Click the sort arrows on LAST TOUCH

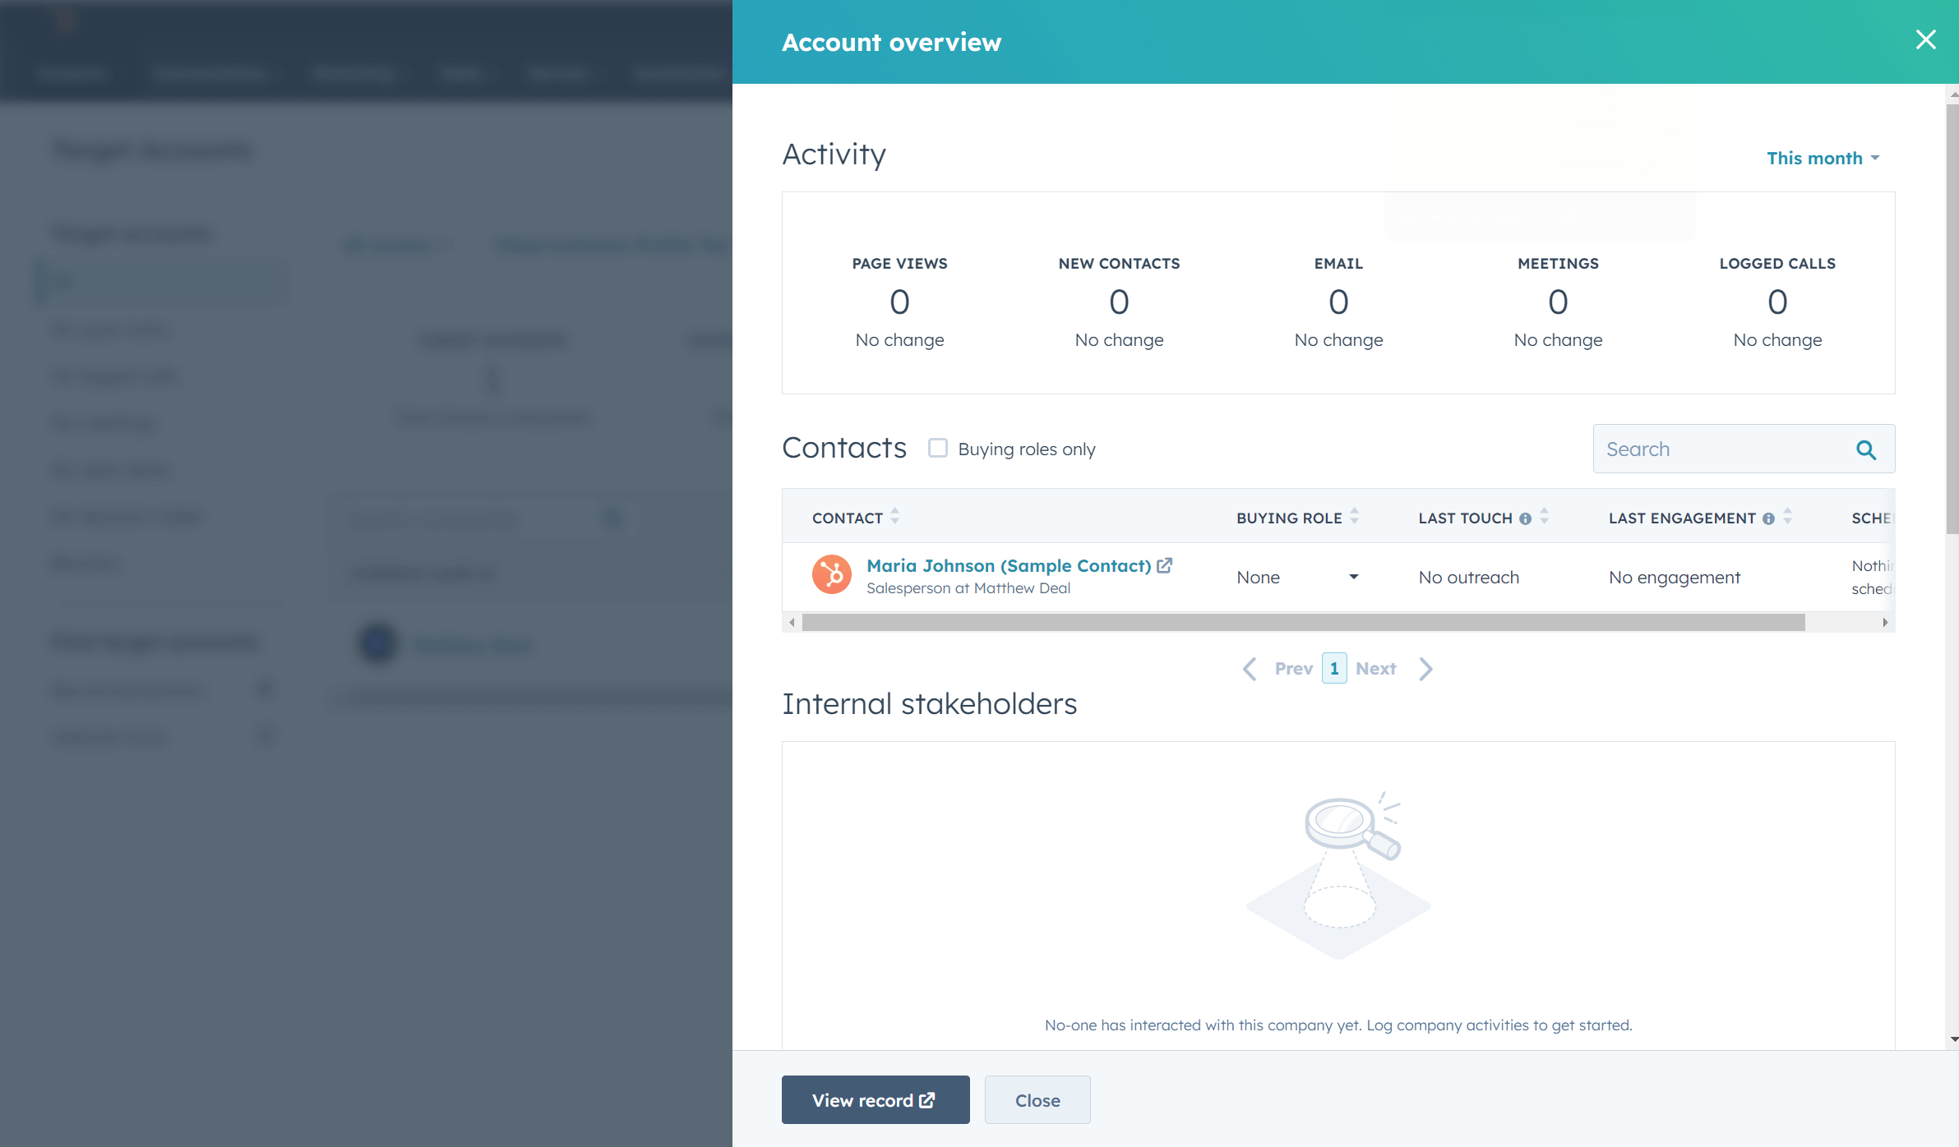(x=1545, y=517)
